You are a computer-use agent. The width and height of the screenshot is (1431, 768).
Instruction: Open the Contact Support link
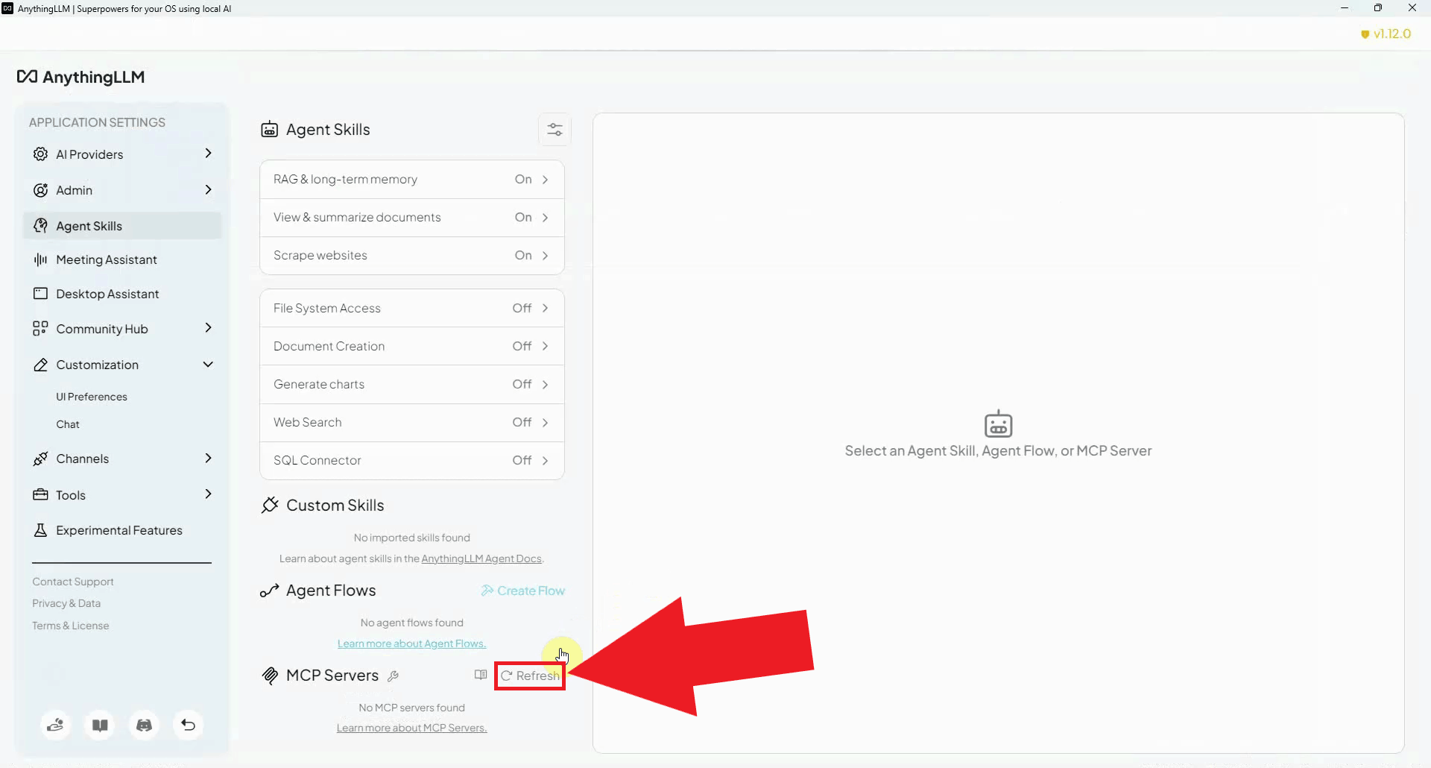point(73,582)
